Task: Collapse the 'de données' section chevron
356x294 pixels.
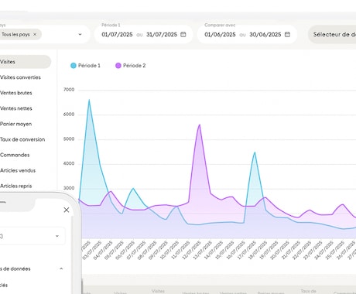Action: tap(61, 268)
